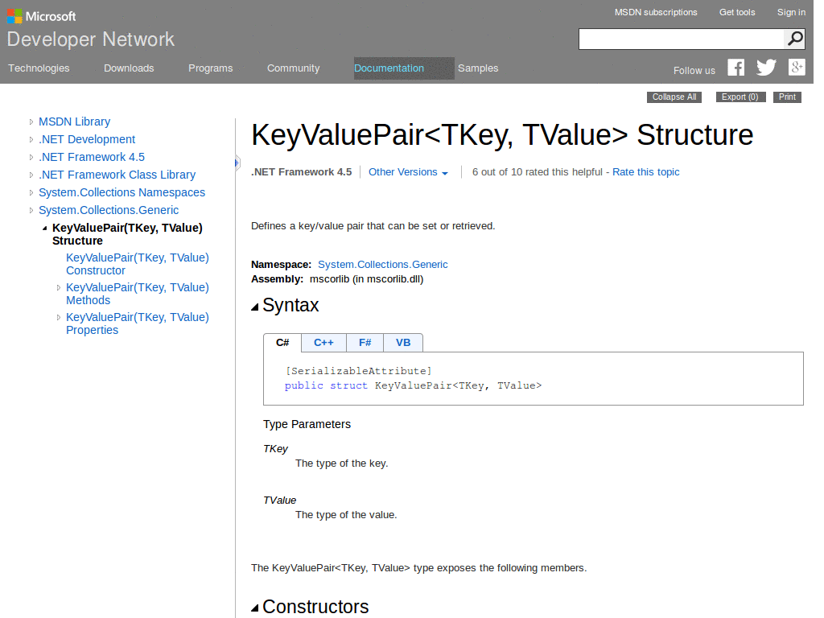Click the TValue type parameter text
Viewport: 824px width, 618px height.
[x=279, y=501]
